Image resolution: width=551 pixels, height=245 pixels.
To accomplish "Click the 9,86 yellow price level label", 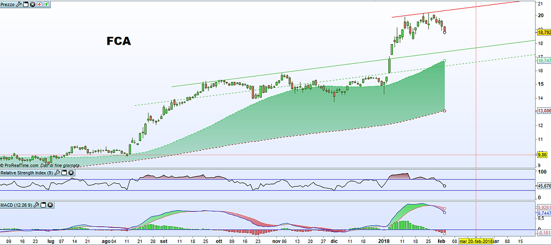I will [x=542, y=155].
